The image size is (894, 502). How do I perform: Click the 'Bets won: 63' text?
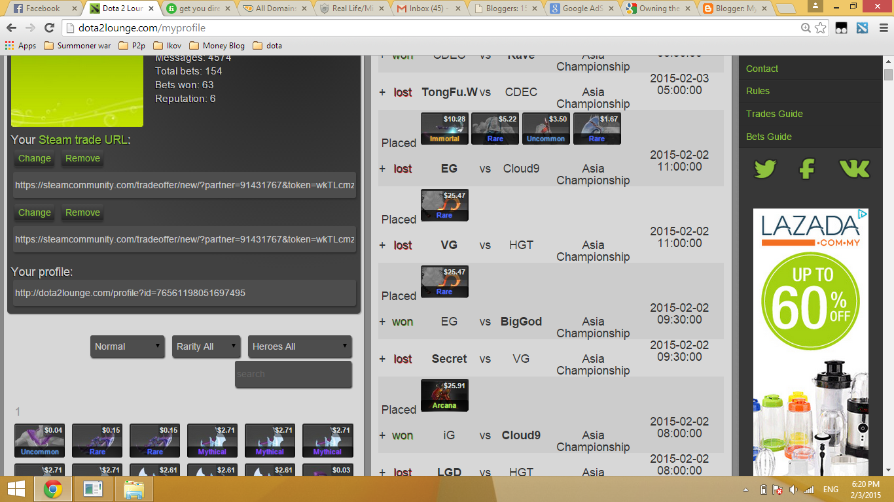185,85
